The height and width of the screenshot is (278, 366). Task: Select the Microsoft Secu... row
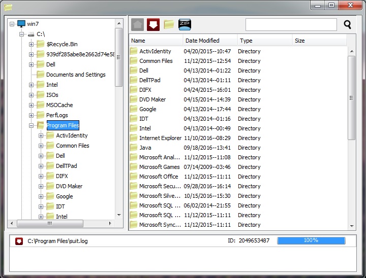(238, 186)
